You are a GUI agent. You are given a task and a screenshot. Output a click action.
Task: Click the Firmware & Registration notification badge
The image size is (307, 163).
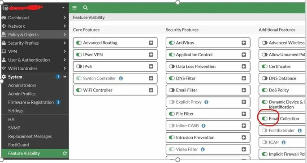click(x=58, y=102)
